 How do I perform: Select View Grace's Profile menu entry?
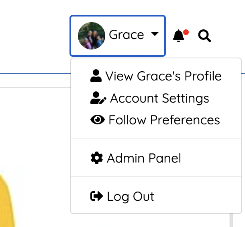[156, 76]
